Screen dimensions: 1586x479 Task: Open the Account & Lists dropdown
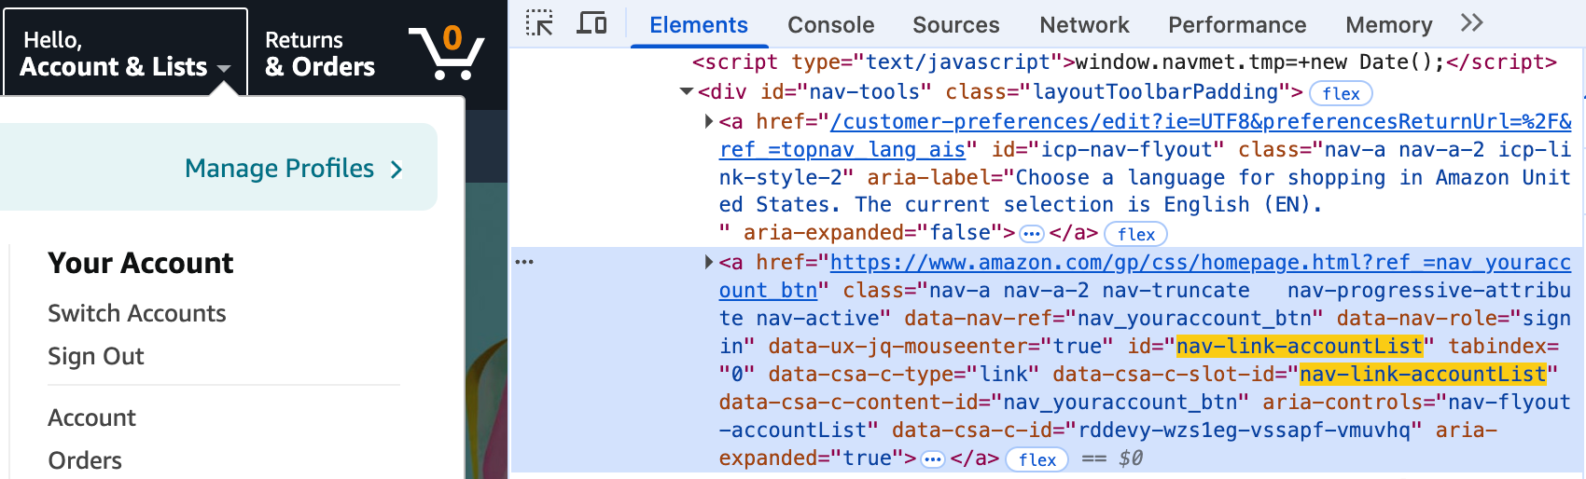coord(126,53)
